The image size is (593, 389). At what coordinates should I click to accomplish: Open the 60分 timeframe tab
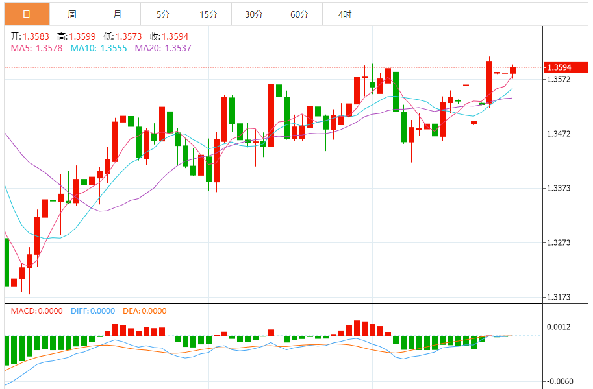coord(299,14)
